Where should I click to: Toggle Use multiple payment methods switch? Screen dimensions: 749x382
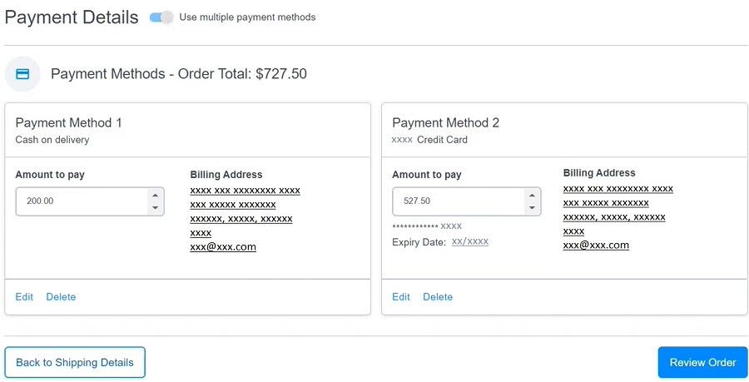coord(161,17)
